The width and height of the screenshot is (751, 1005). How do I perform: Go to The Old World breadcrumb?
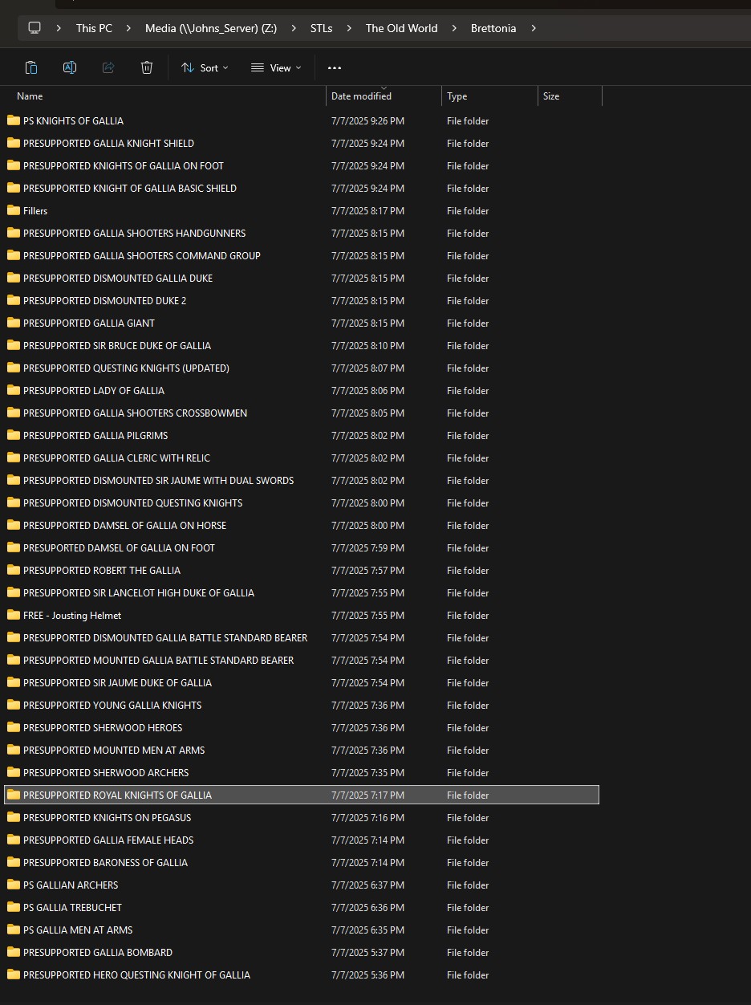click(x=401, y=28)
